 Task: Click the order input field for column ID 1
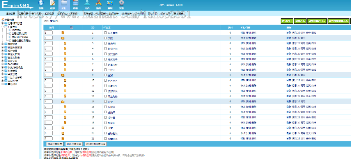[x=48, y=33]
